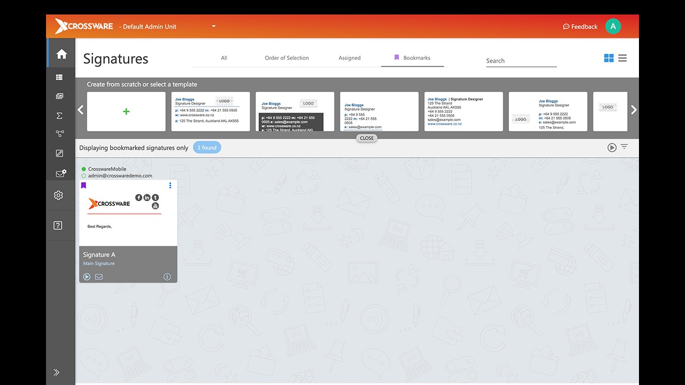
Task: Select the admin@crosswaredemo.com entry
Action: 117,175
